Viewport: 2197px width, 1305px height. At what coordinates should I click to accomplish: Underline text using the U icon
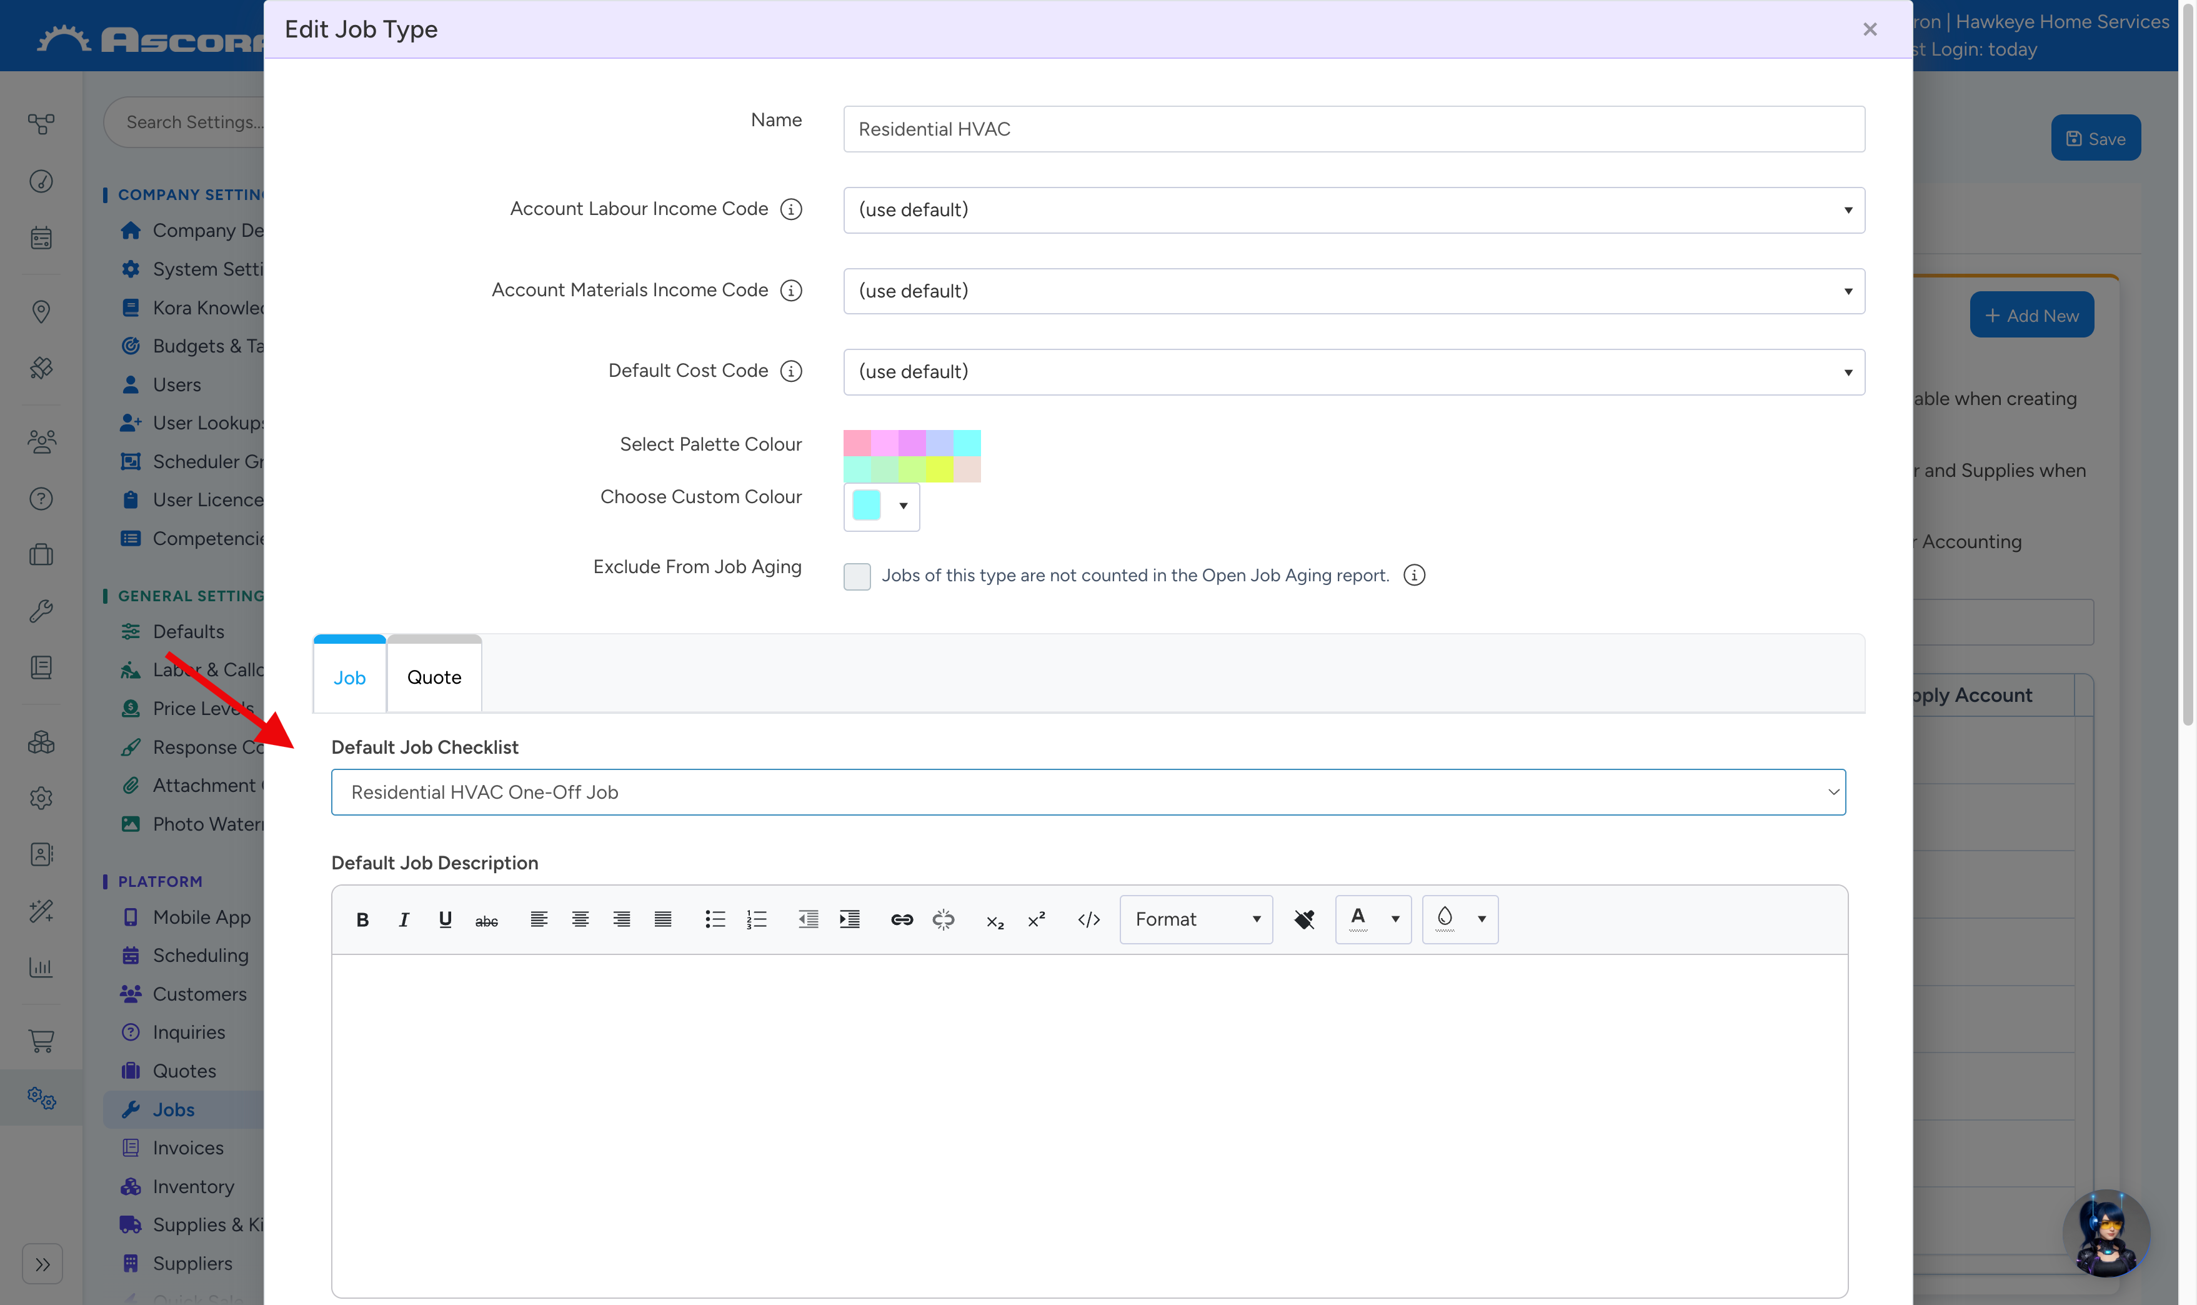coord(445,920)
